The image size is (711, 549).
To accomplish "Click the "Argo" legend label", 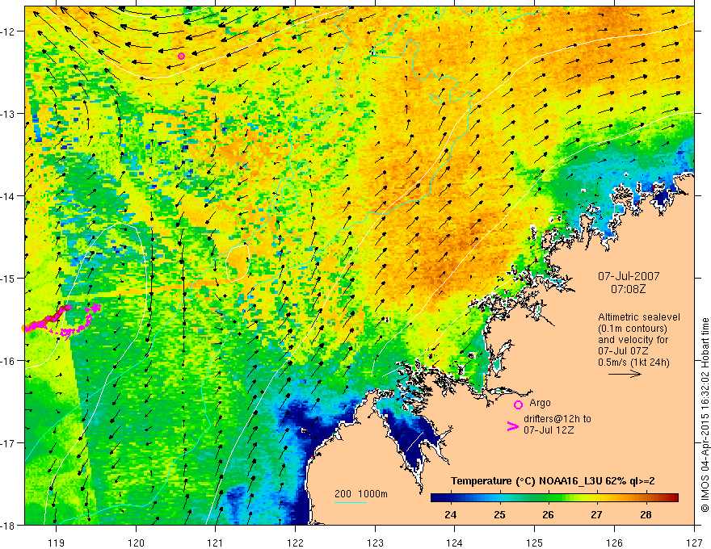I will [540, 403].
